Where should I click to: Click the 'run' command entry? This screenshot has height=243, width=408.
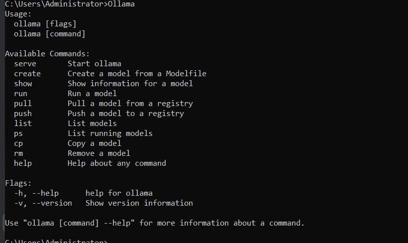pyautogui.click(x=20, y=94)
